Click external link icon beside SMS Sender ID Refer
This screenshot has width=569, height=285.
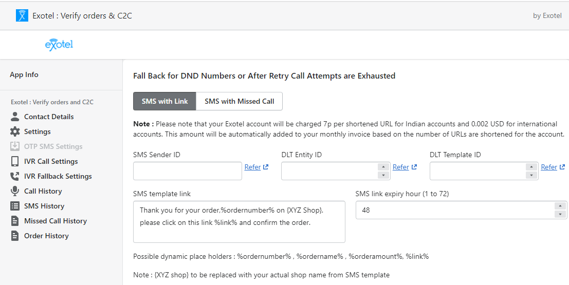(x=266, y=167)
